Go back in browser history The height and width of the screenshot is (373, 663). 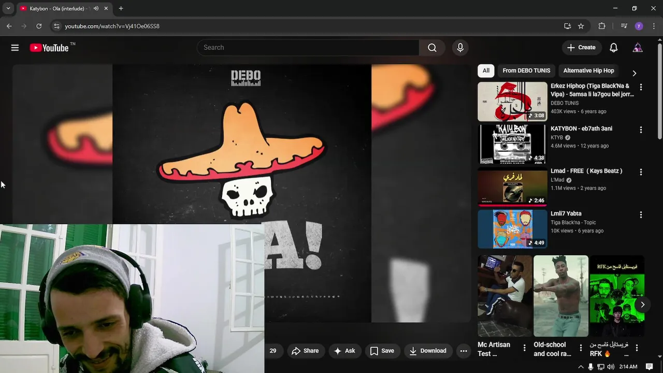tap(9, 26)
